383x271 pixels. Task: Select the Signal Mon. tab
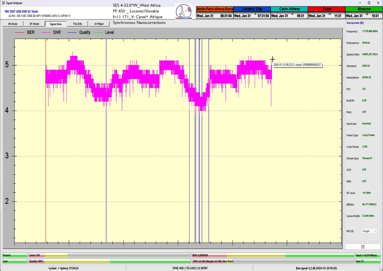click(x=56, y=24)
